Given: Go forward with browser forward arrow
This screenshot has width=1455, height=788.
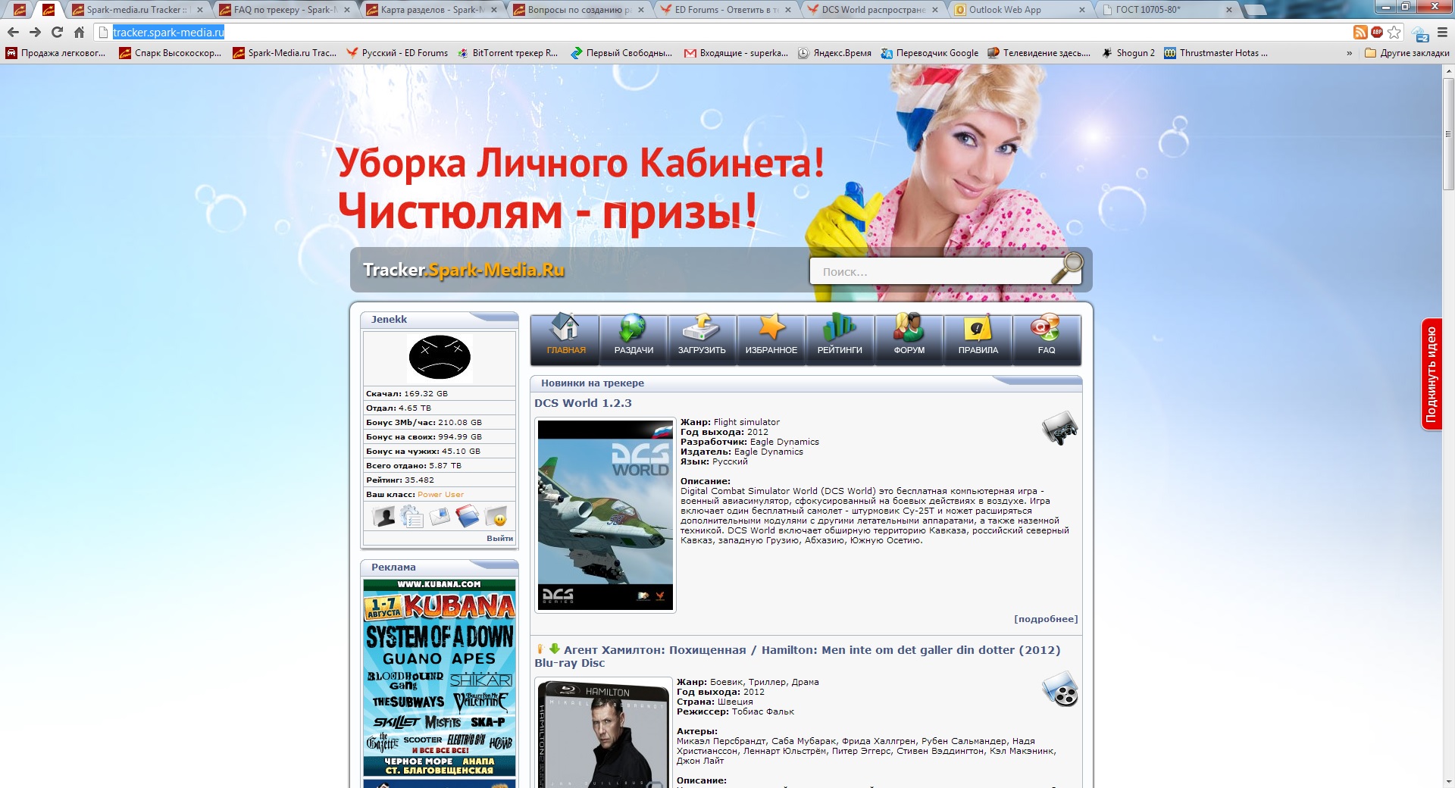Looking at the screenshot, I should [x=35, y=32].
